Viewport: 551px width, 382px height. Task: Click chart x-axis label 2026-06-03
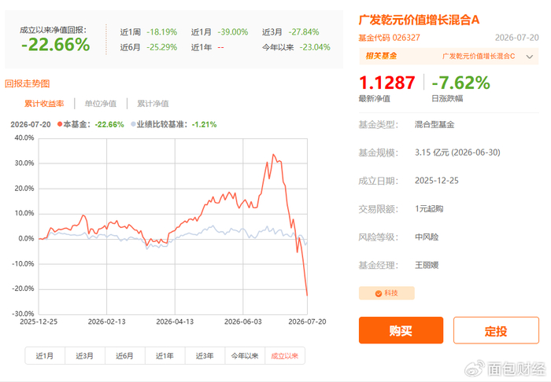pyautogui.click(x=242, y=321)
